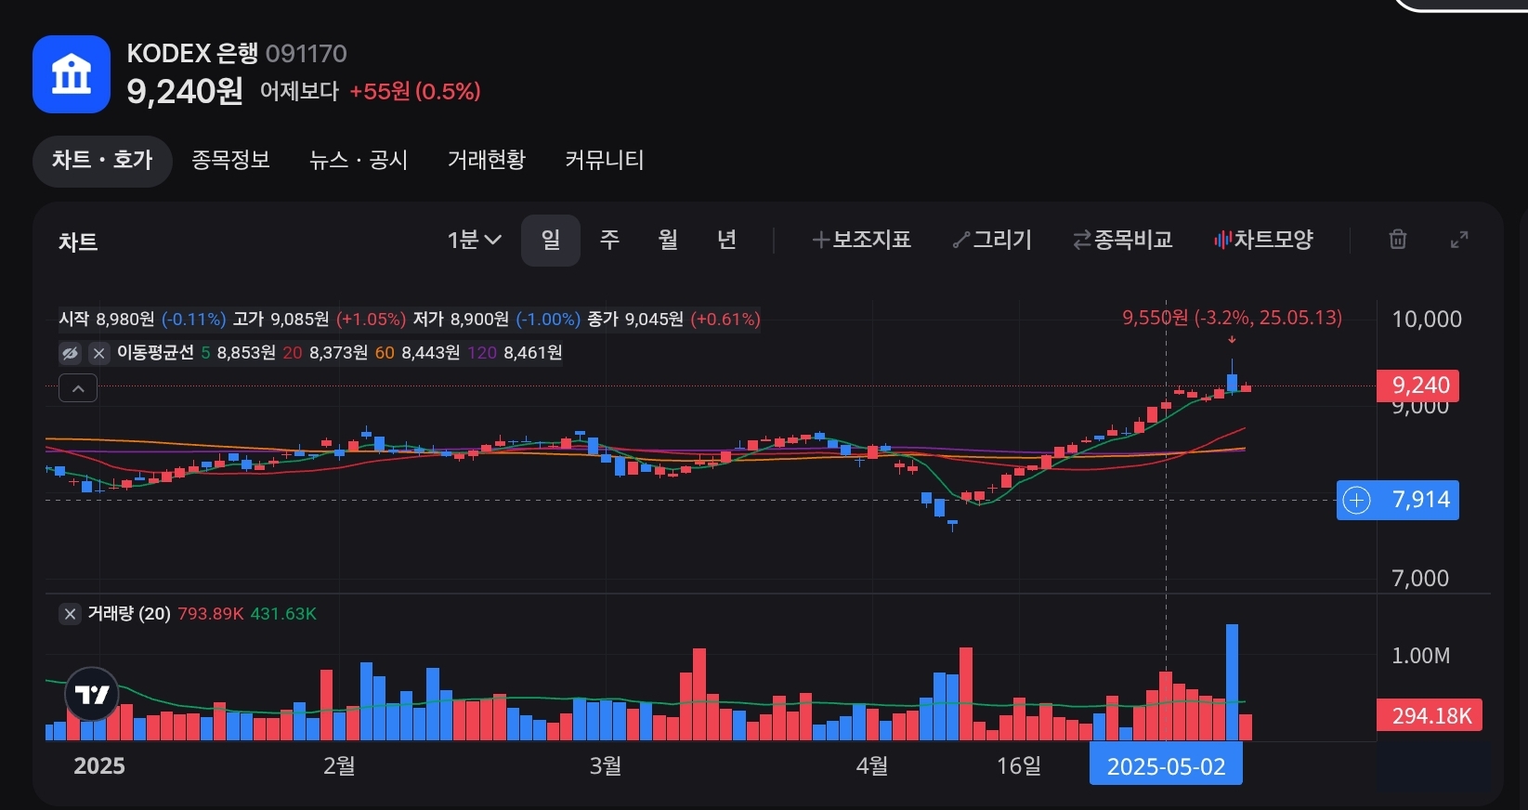Image resolution: width=1528 pixels, height=810 pixels.
Task: Open the 종목정보 tab
Action: pyautogui.click(x=230, y=160)
